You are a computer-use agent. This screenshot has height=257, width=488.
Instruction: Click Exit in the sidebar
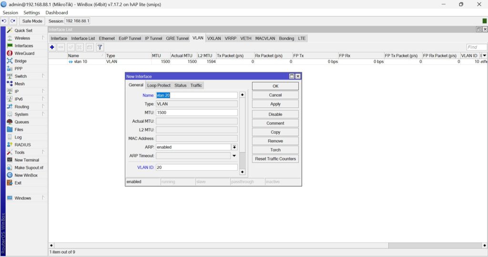18,183
